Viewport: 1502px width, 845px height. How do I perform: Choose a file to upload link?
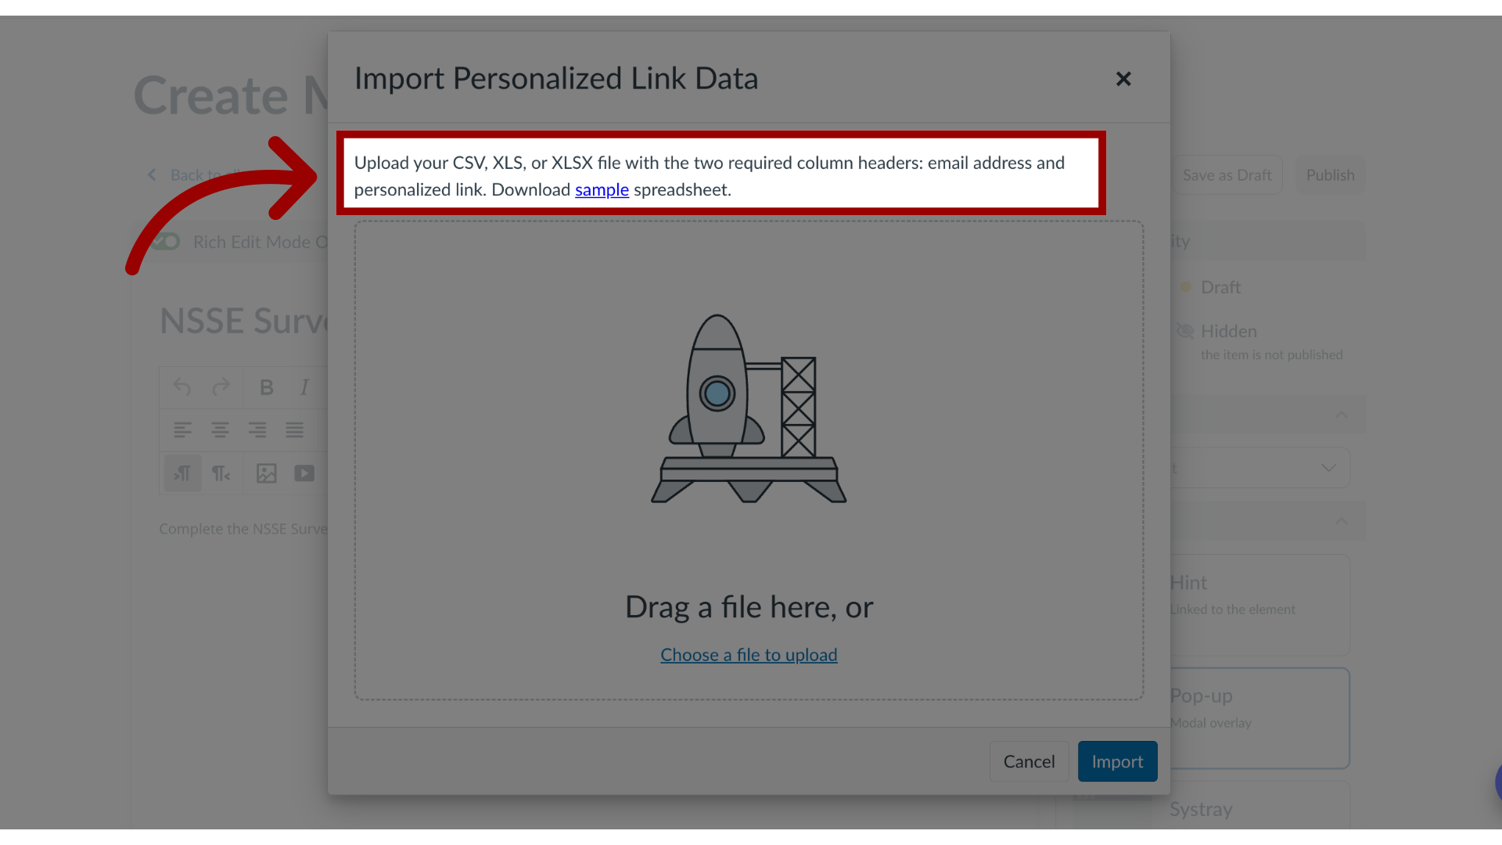coord(749,654)
